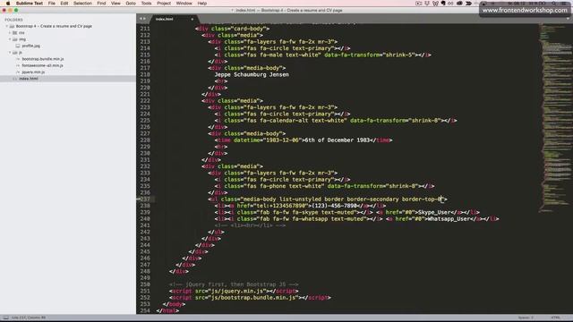This screenshot has height=322, width=573.
Task: Click 'Skype_User' in the code
Action: coord(434,213)
